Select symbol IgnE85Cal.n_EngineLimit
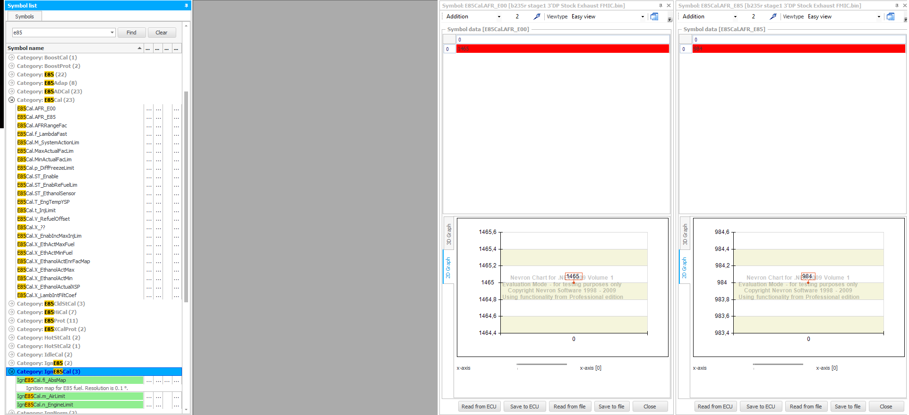This screenshot has width=909, height=415. 80,405
